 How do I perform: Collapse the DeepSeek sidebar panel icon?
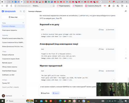(24, 11)
